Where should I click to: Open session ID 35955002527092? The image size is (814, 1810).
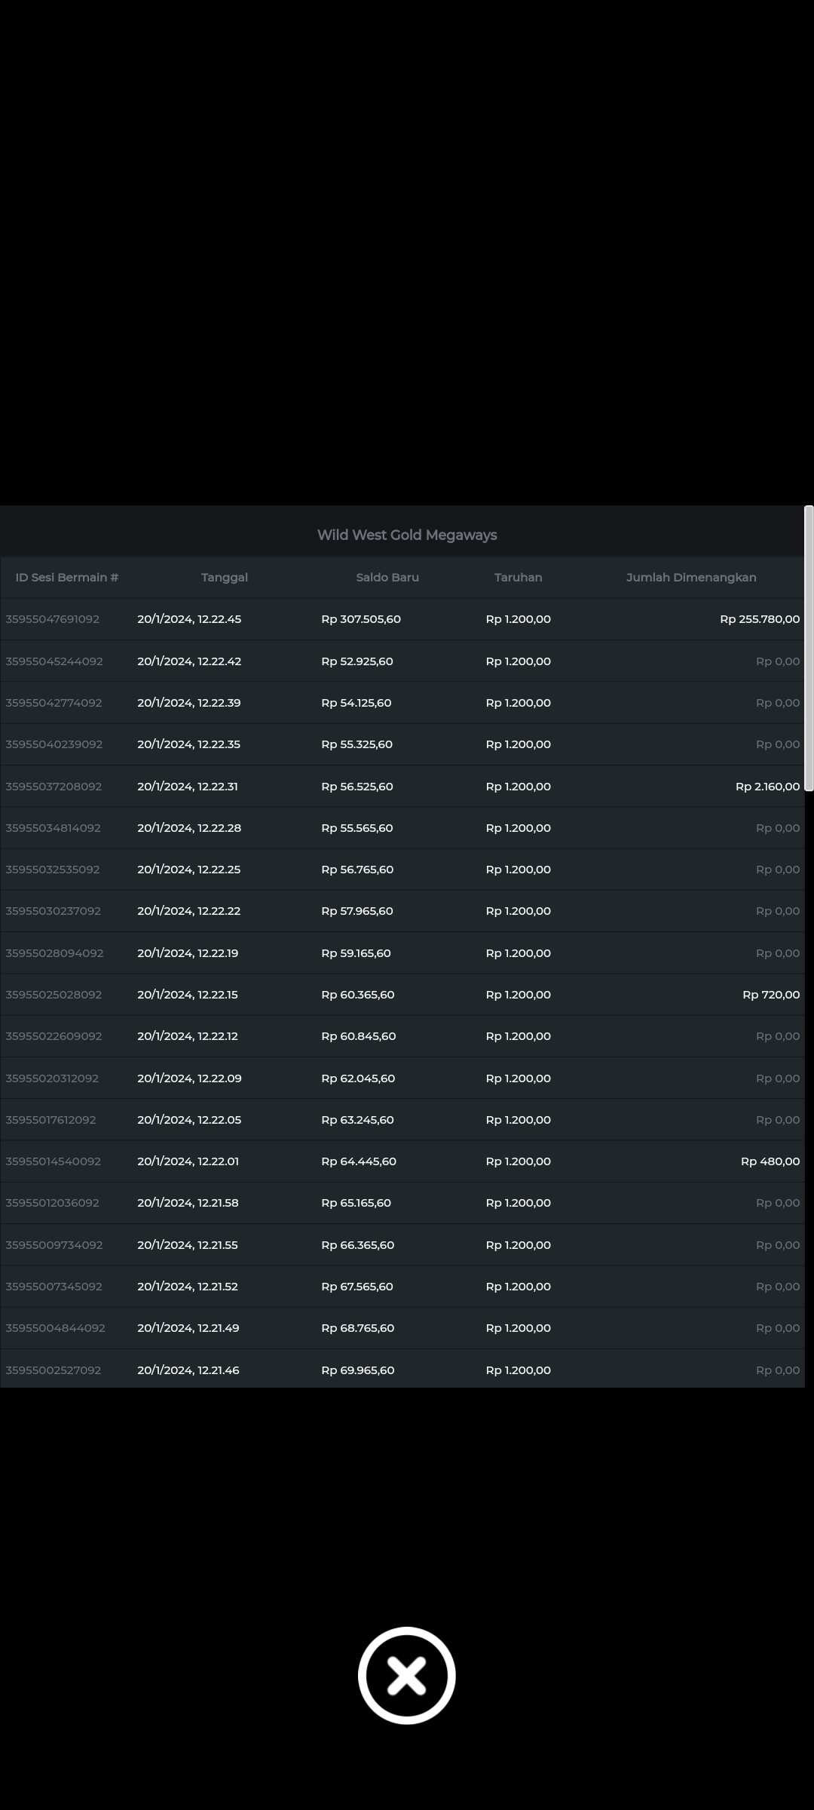click(x=54, y=1370)
